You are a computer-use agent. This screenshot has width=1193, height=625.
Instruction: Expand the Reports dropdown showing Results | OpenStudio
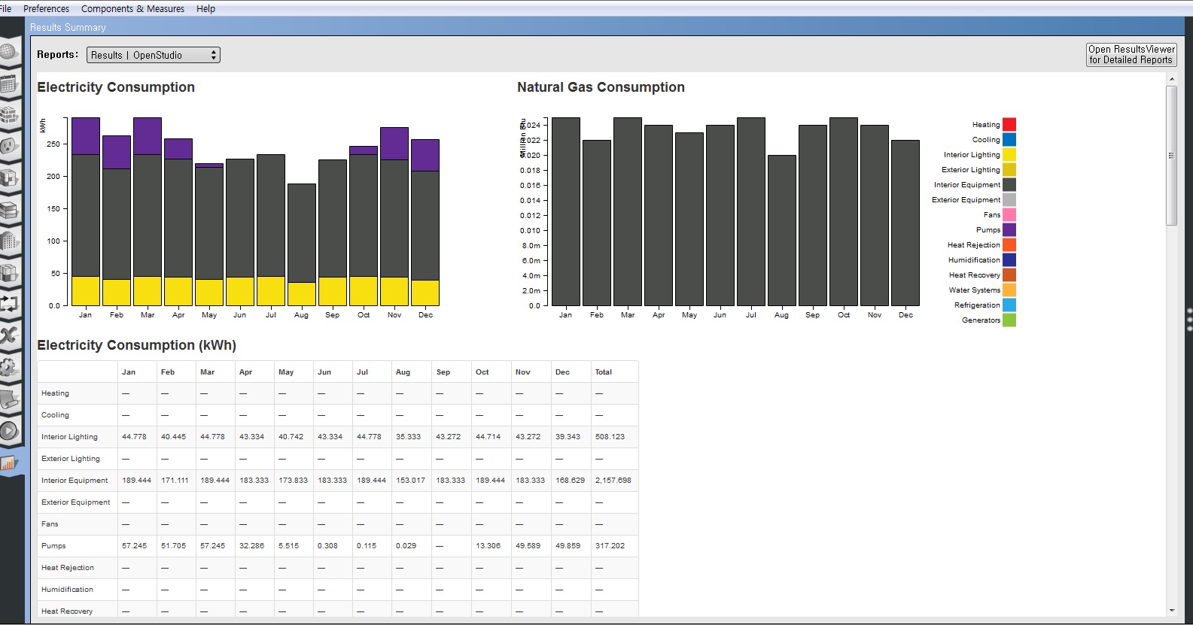pyautogui.click(x=154, y=55)
